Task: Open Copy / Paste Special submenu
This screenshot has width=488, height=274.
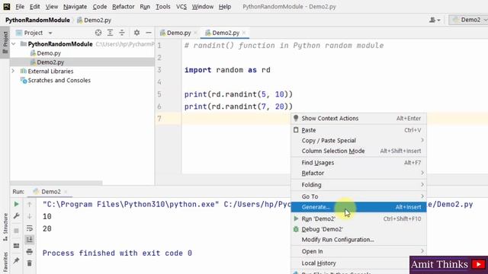Action: [x=358, y=140]
